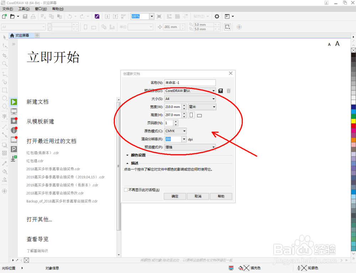Pick the no-color X swatch in palette
356x273 pixels.
(x=354, y=50)
